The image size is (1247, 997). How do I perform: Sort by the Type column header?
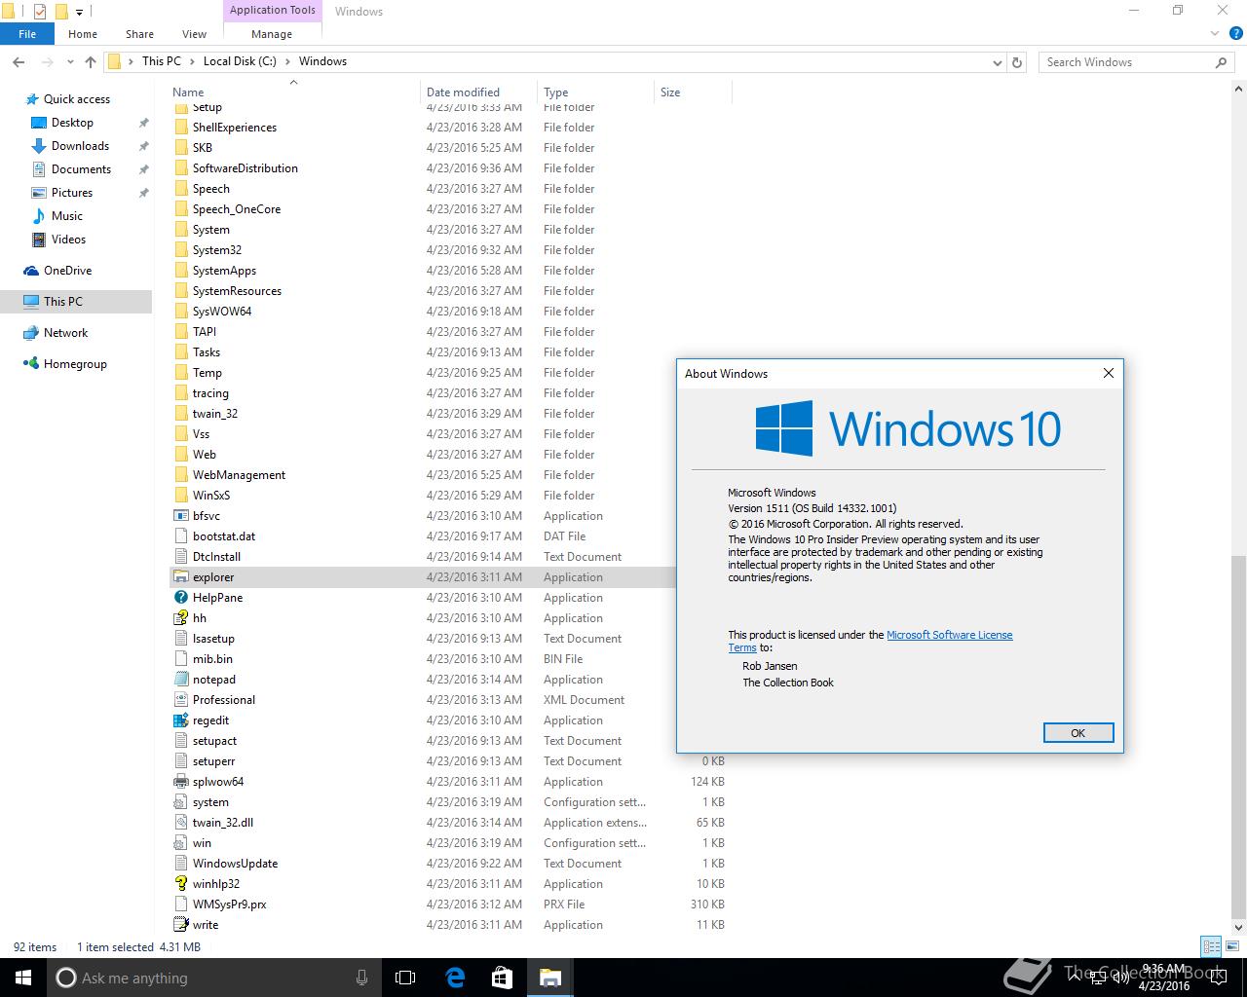click(595, 92)
